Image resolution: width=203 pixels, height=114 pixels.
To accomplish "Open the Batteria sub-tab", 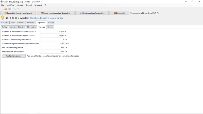I will tap(12, 27).
